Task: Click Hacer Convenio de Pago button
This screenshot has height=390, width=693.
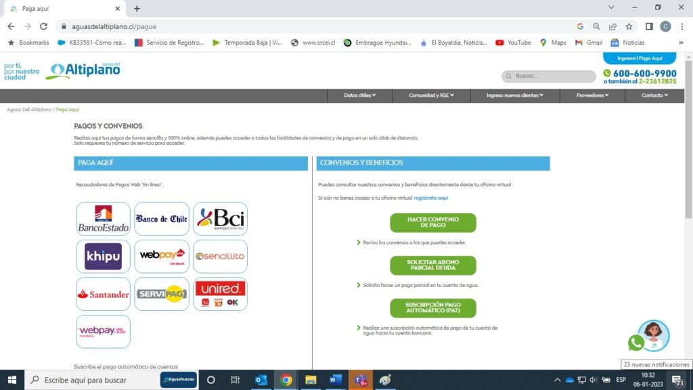Action: 433,222
